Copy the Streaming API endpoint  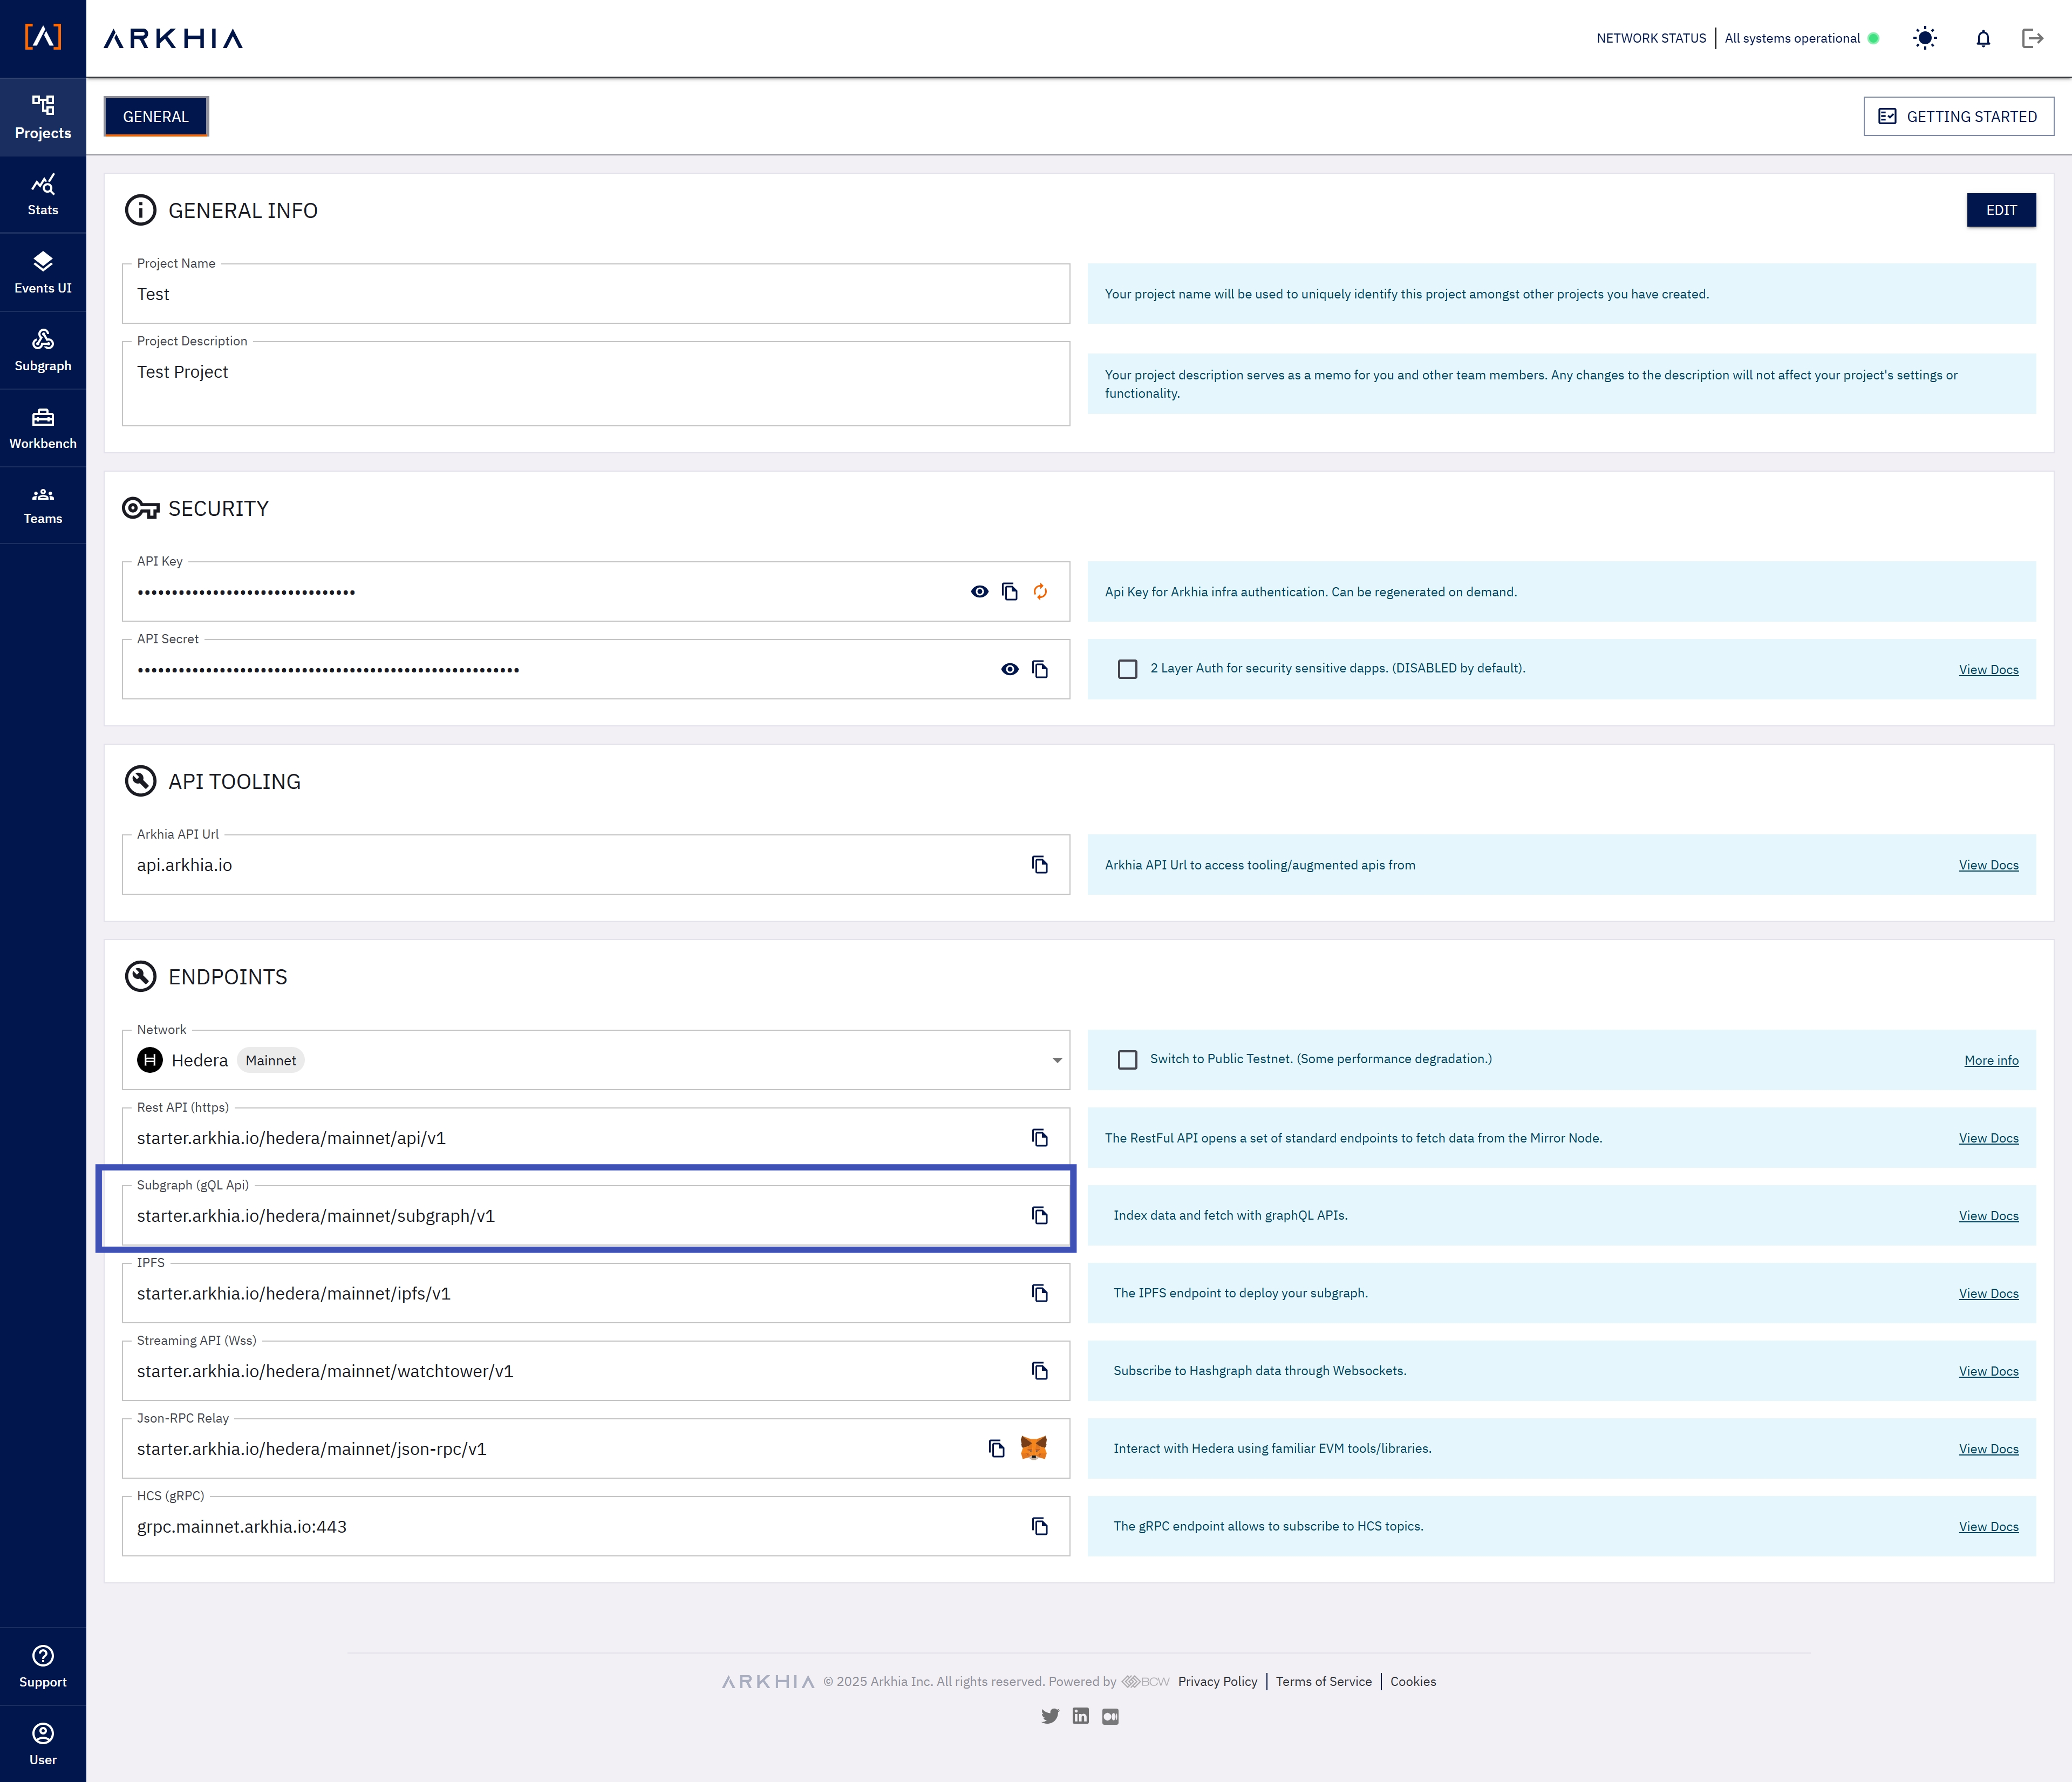[x=1040, y=1370]
